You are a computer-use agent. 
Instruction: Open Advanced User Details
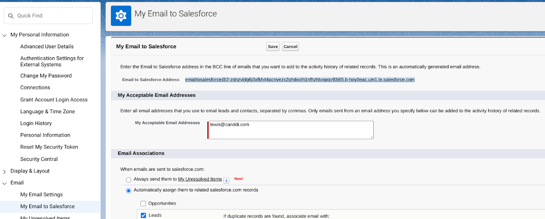point(47,47)
